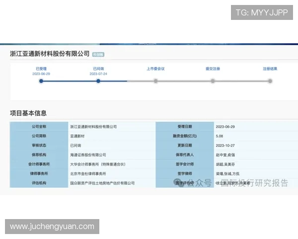This screenshot has width=298, height=239.
Task: Click the 评估机构 header cell
Action: [39, 183]
